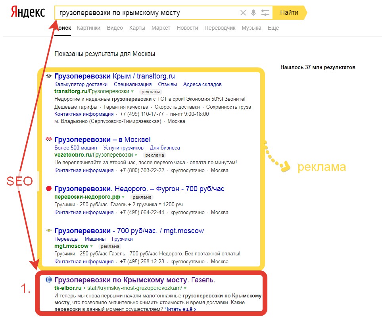Click the globe favicon of tk-elbor.ru result
Image resolution: width=382 pixels, height=322 pixels.
[x=49, y=280]
